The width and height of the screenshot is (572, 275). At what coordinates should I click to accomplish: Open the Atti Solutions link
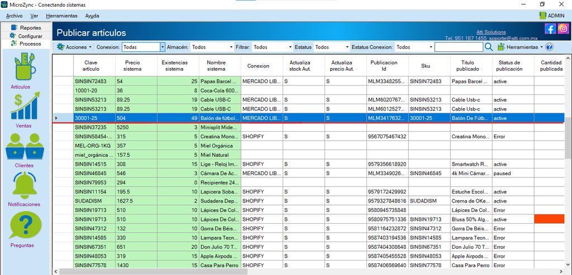coord(491,32)
